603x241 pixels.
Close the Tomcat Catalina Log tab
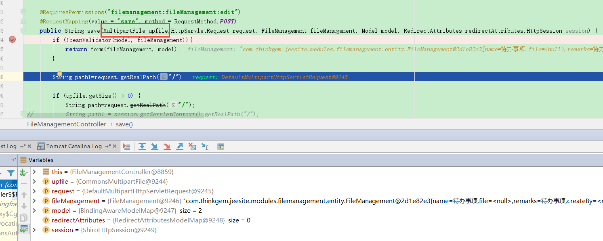[x=115, y=146]
